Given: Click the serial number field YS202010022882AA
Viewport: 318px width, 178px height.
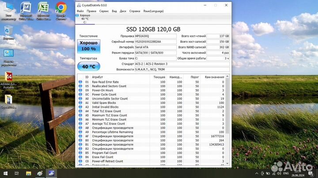Looking at the screenshot, I should (155, 42).
